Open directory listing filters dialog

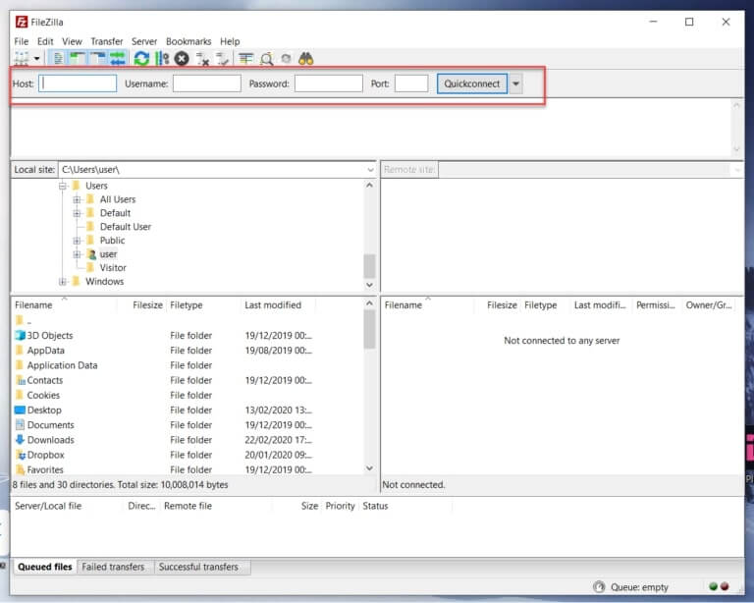(245, 59)
